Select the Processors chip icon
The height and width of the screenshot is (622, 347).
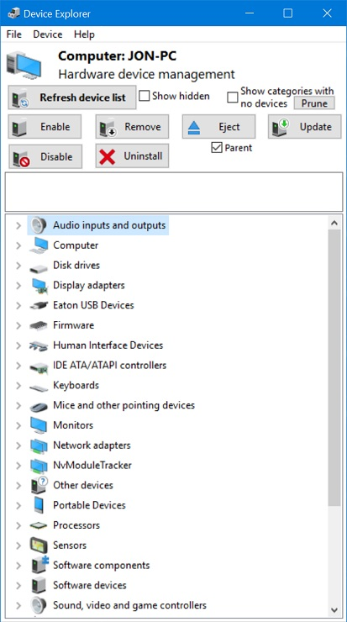[39, 525]
